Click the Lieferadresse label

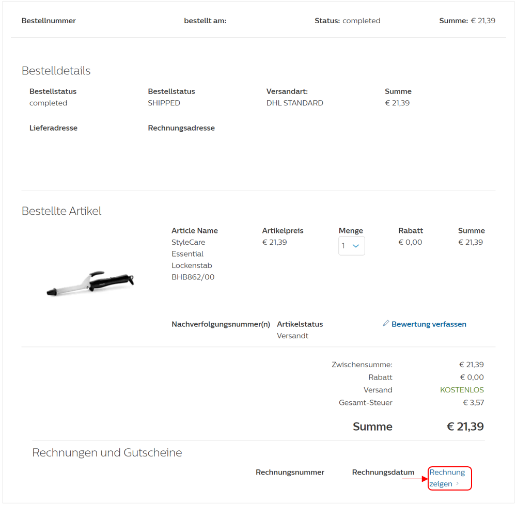click(53, 128)
